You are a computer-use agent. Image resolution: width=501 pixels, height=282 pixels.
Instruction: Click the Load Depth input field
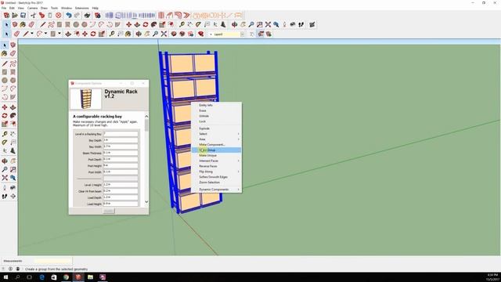tap(121, 197)
